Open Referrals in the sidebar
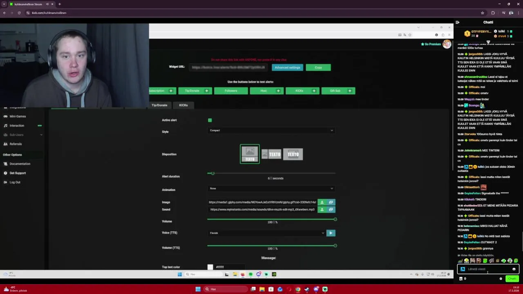This screenshot has width=523, height=294. pyautogui.click(x=16, y=144)
